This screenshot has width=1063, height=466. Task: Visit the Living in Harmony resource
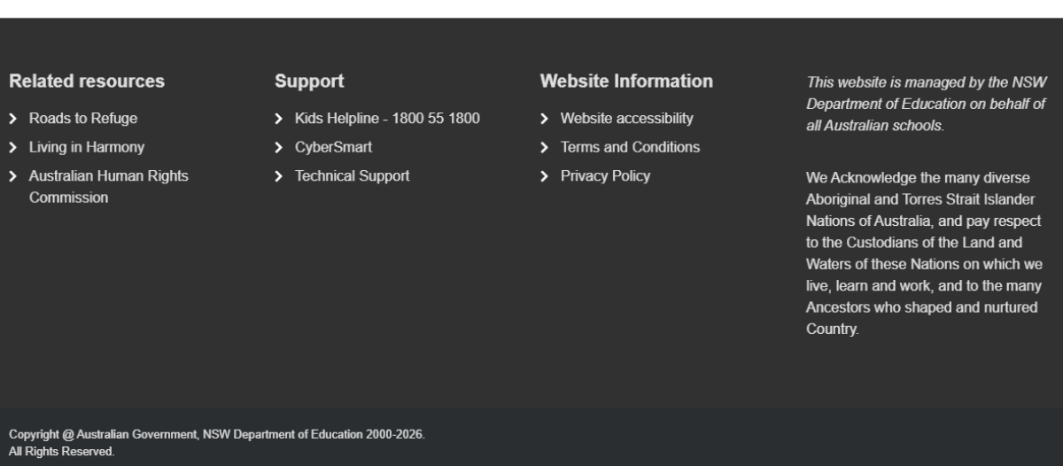pyautogui.click(x=87, y=147)
